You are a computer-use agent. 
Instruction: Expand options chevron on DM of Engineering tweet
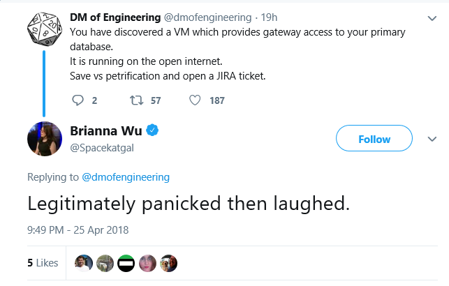[x=432, y=18]
